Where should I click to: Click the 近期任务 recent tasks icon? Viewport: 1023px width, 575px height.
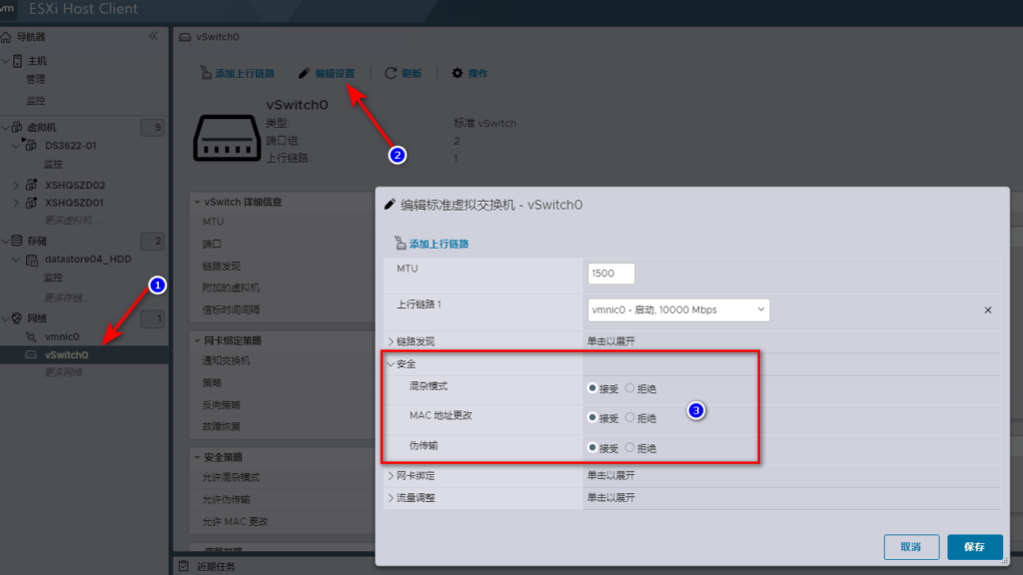[x=184, y=566]
